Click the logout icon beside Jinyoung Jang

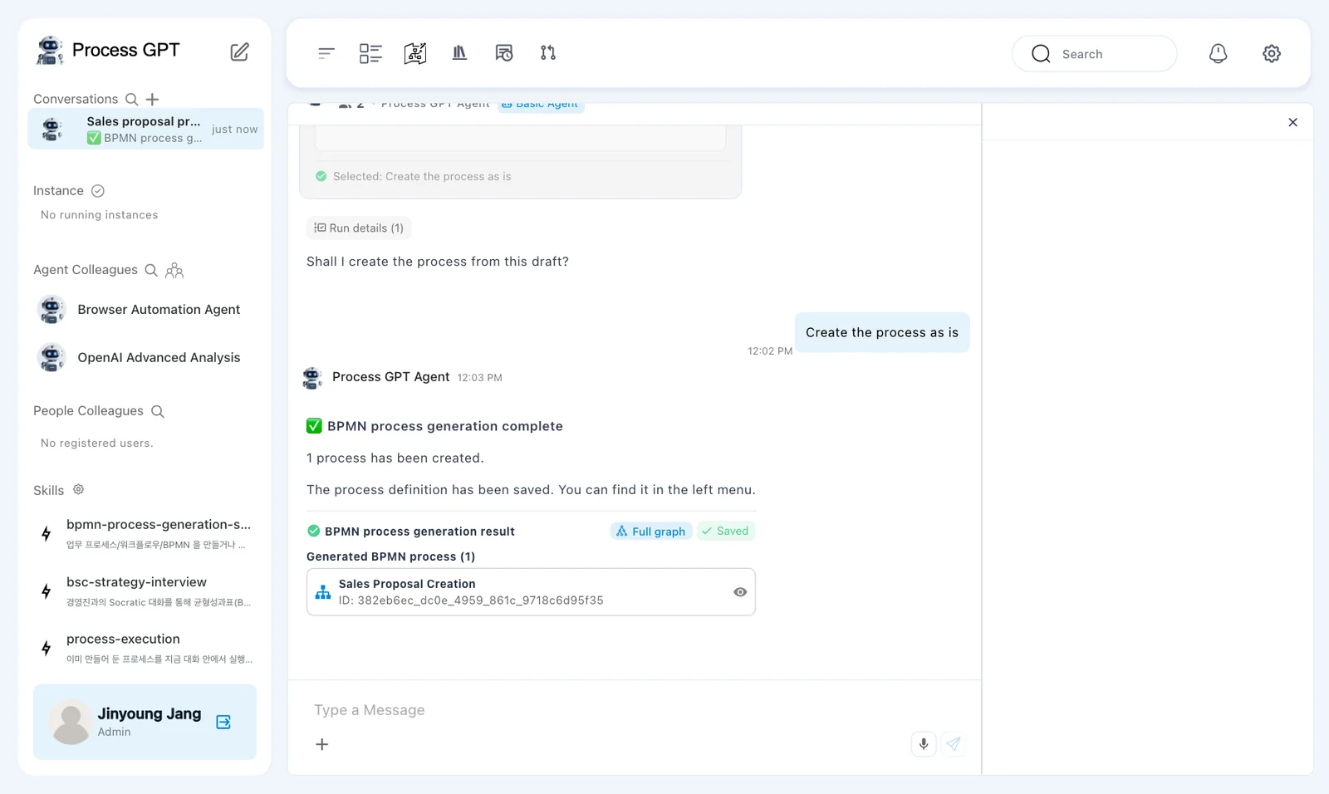(x=223, y=722)
